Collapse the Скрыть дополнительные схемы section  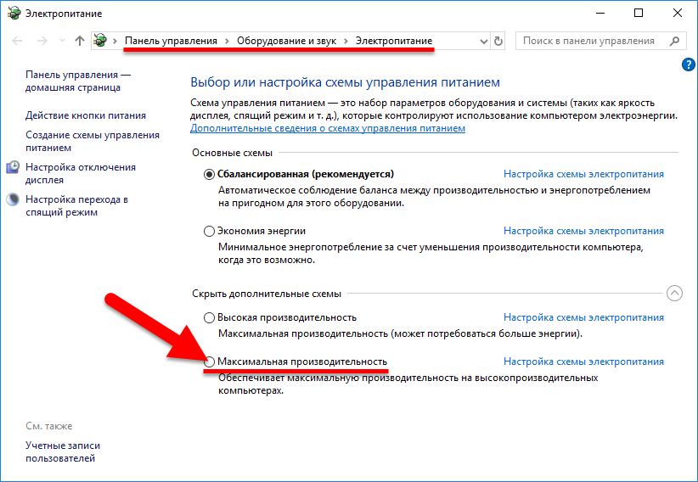(x=674, y=294)
